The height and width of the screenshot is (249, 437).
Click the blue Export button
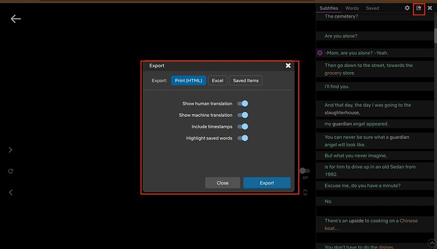click(x=267, y=183)
